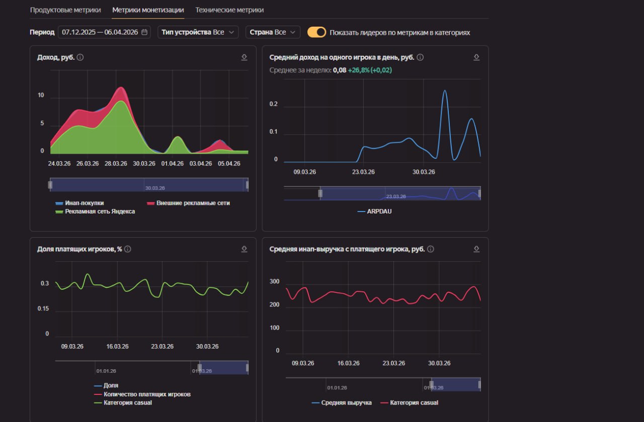This screenshot has width=644, height=422.
Task: Click the range slider under the Доход chart
Action: coord(148,185)
